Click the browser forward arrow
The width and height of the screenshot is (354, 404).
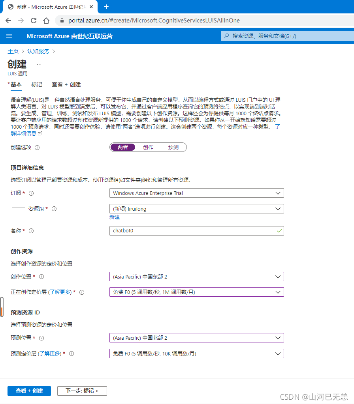[x=21, y=21]
